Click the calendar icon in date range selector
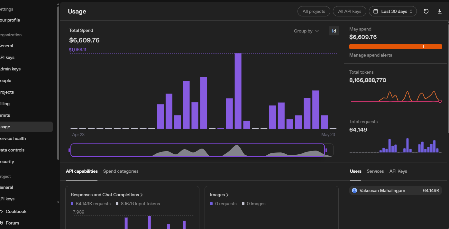Screen dimensions: 449x229 [x=376, y=11]
